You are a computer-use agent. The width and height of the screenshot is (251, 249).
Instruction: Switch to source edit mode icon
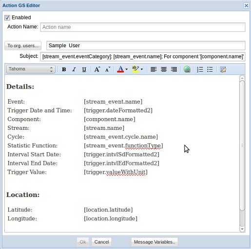pyautogui.click(x=223, y=70)
